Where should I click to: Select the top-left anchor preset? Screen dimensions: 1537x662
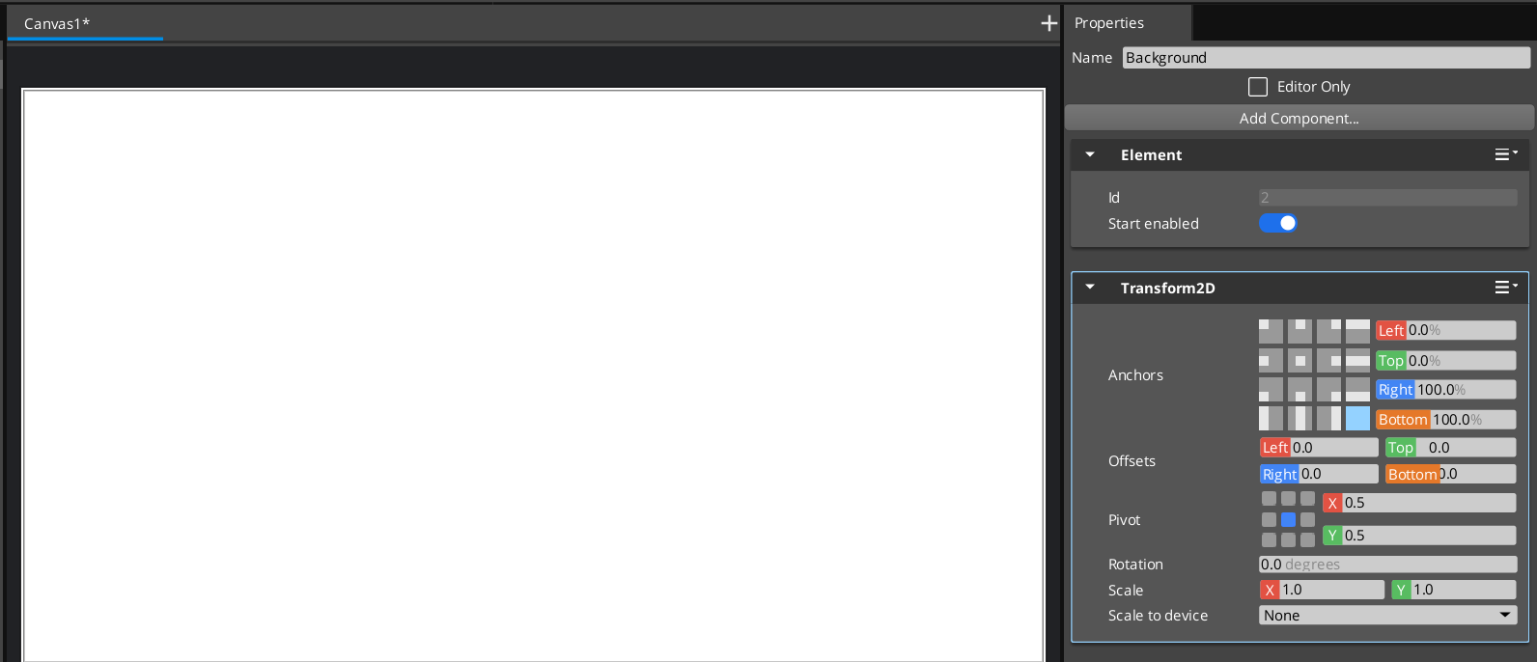pyautogui.click(x=1271, y=331)
